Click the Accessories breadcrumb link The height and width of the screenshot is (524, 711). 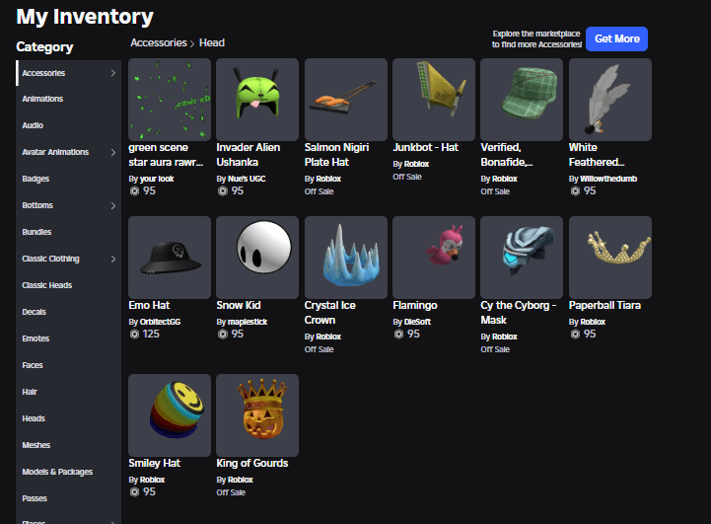159,42
